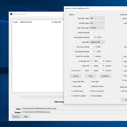Click the Input folder path field
The height and width of the screenshot is (127, 127).
pyautogui.click(x=74, y=108)
